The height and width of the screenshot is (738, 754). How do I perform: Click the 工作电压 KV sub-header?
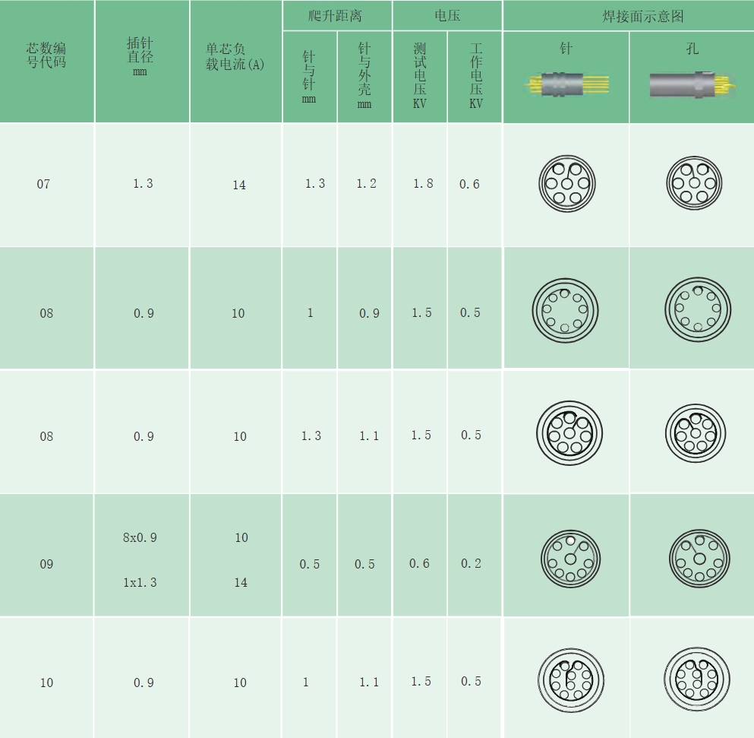pyautogui.click(x=475, y=77)
